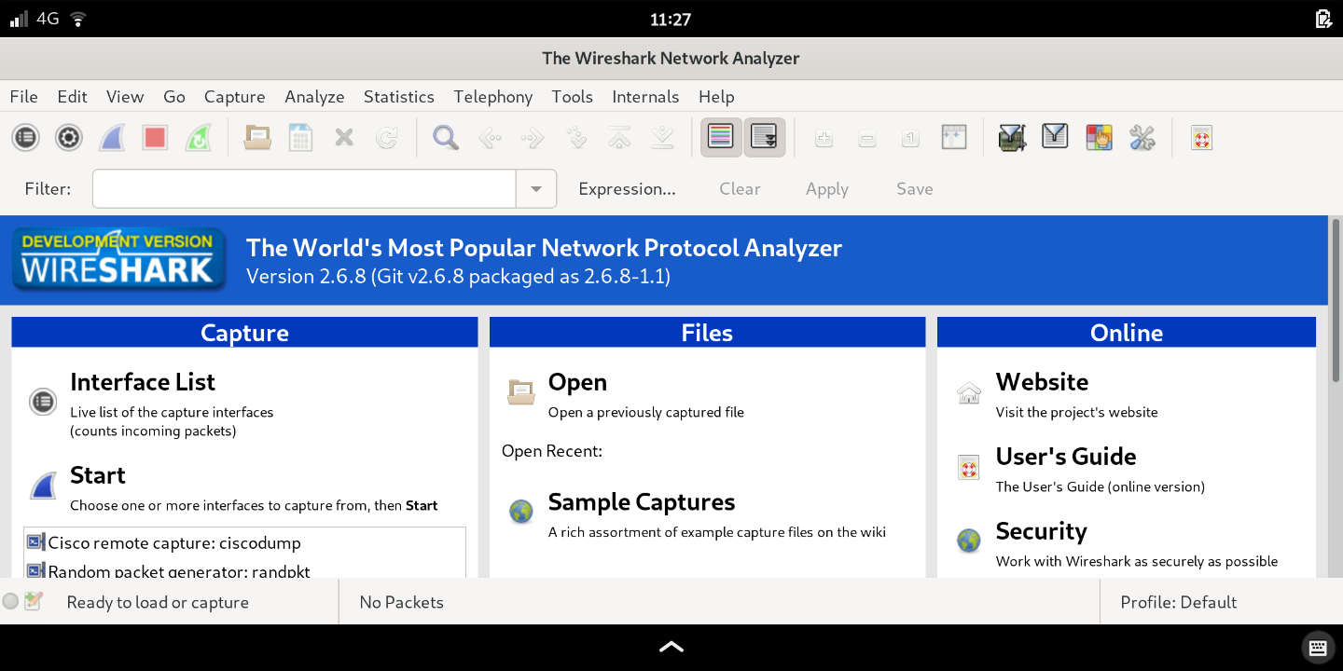The image size is (1343, 671).
Task: Click the interface list toolbar icon
Action: coord(25,138)
